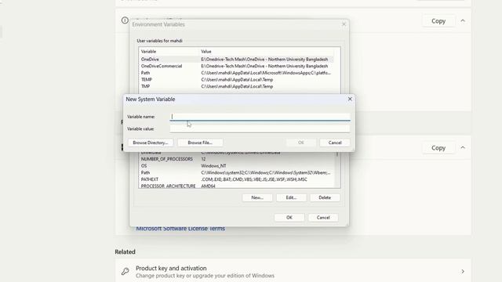Click Edit button under system variables

pyautogui.click(x=291, y=197)
